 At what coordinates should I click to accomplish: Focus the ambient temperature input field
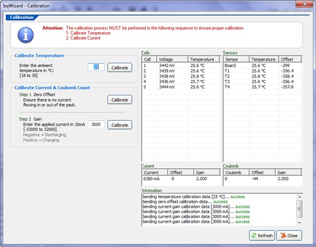pyautogui.click(x=96, y=67)
